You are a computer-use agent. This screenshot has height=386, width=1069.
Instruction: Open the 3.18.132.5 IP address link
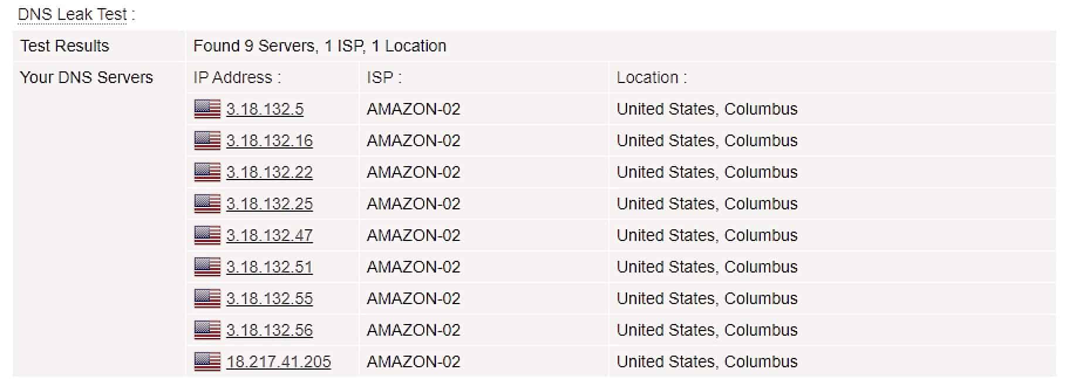coord(265,109)
